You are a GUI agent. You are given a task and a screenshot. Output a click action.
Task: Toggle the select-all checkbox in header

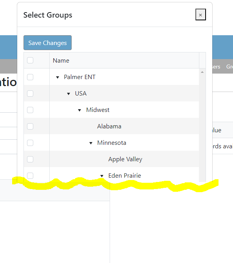pyautogui.click(x=30, y=60)
